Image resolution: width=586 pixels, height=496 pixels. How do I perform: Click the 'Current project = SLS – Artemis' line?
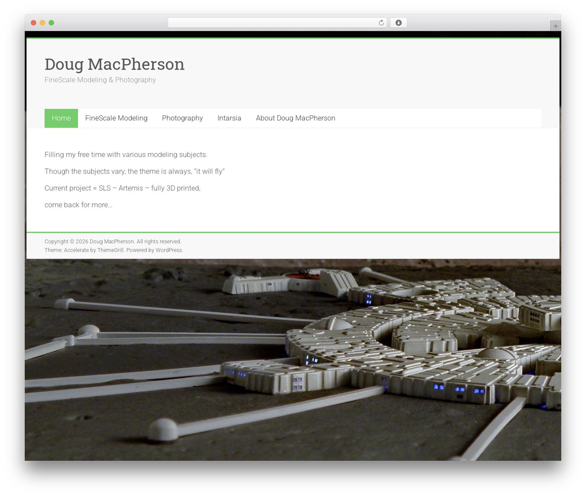pos(122,188)
